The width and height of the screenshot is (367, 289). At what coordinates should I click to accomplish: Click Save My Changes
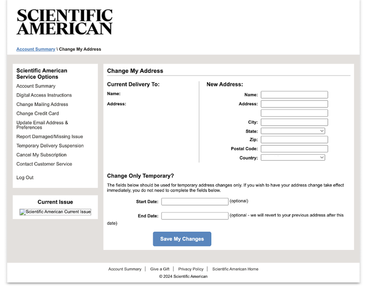pyautogui.click(x=182, y=239)
